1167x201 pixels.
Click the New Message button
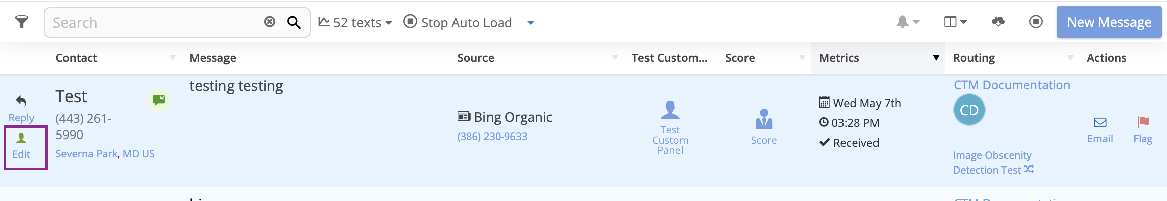[x=1109, y=22]
